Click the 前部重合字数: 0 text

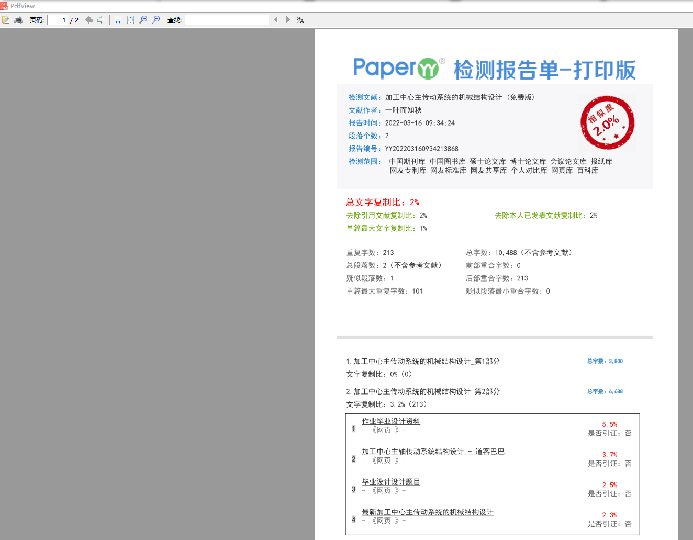click(x=493, y=265)
